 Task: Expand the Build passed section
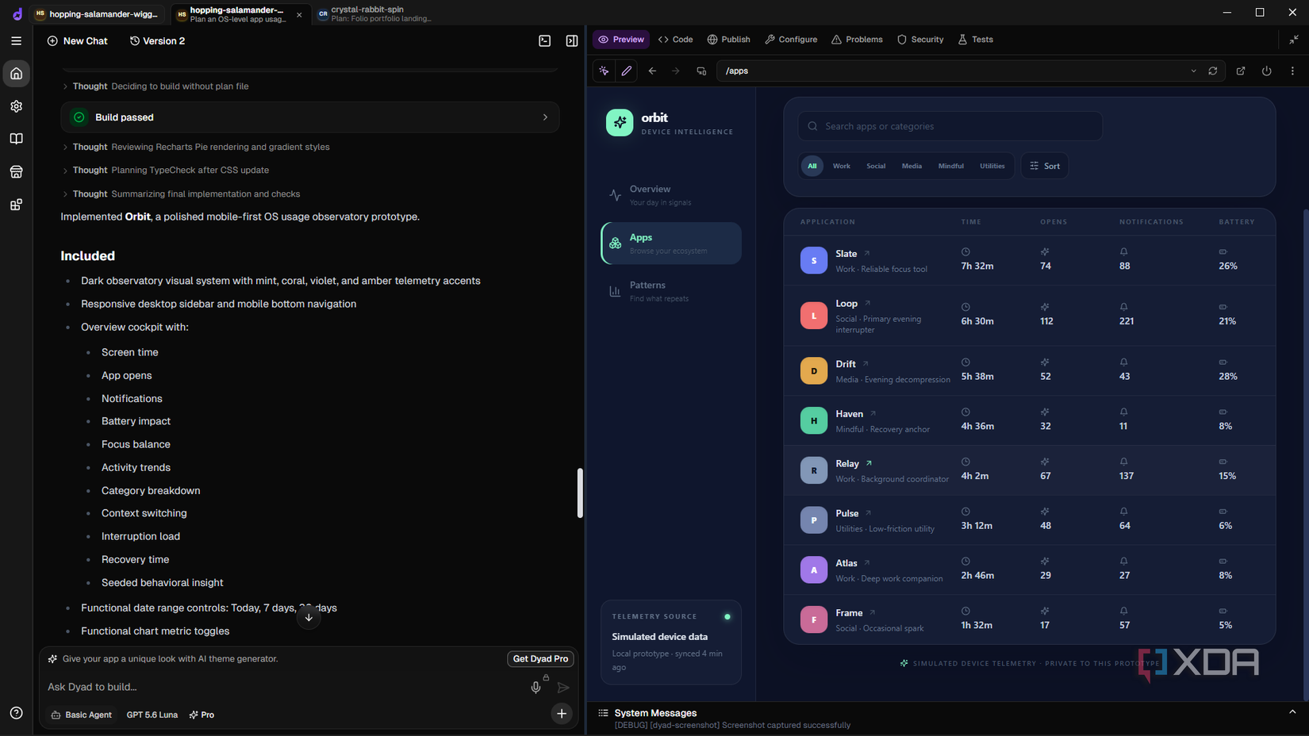310,117
